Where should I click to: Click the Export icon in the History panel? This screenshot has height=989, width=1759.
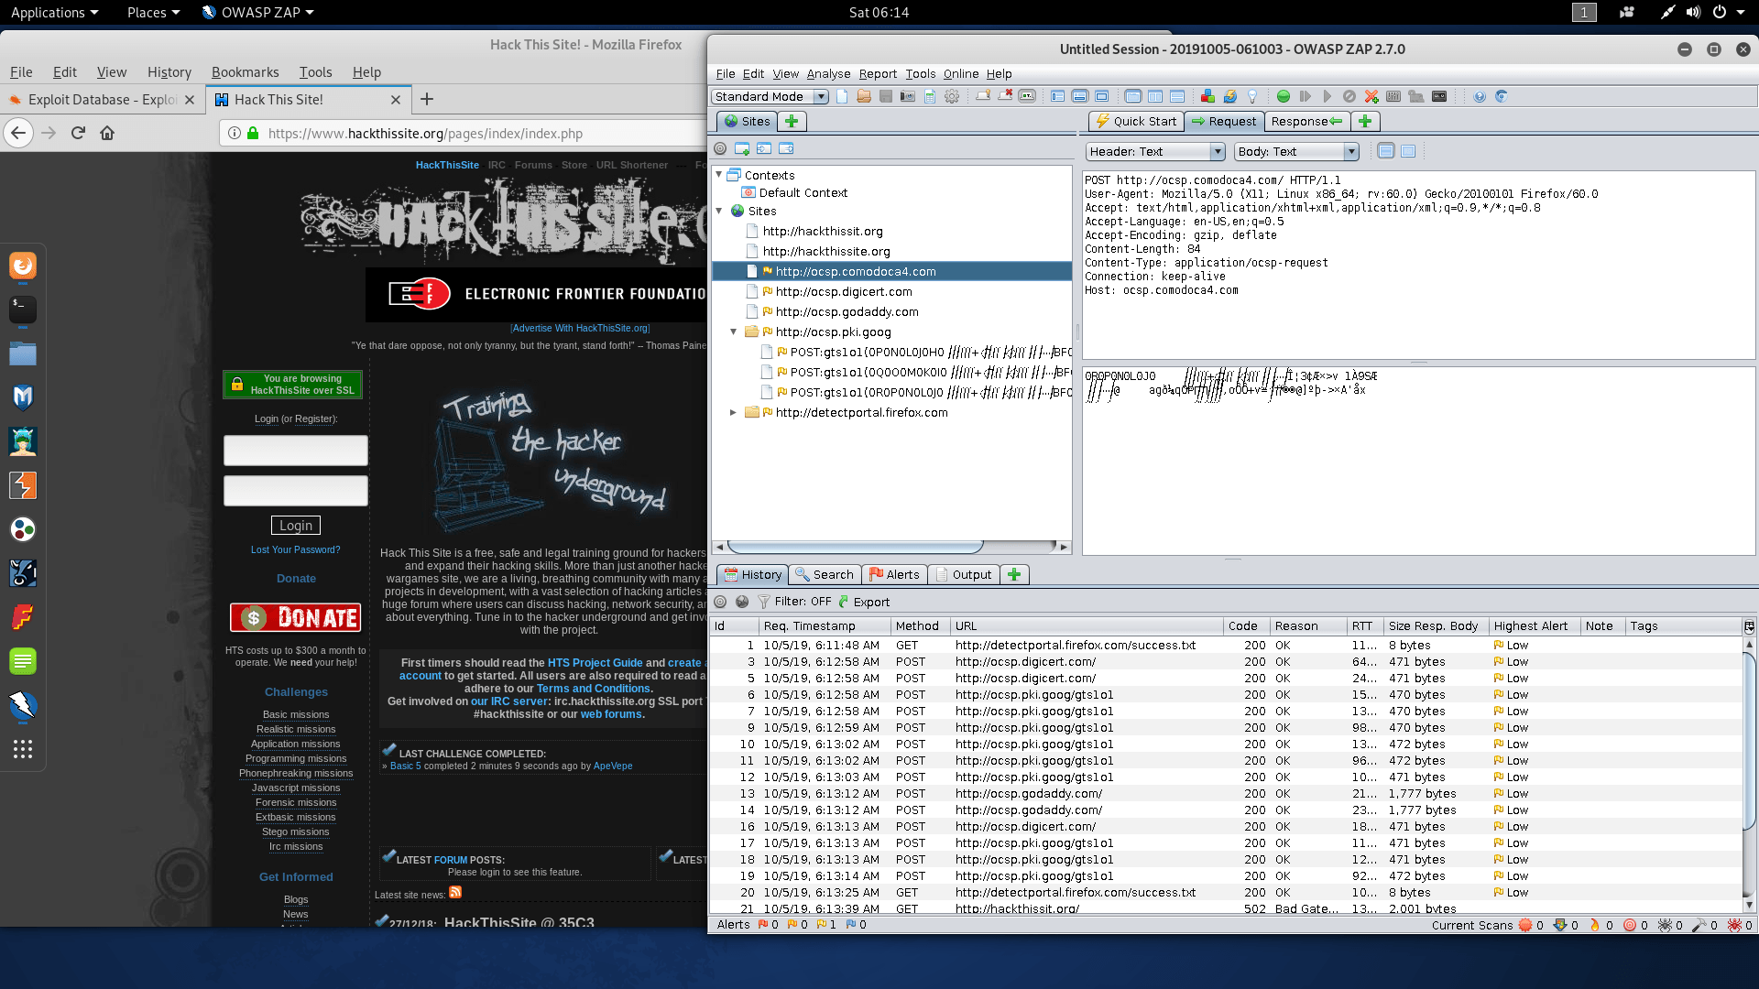click(x=864, y=602)
